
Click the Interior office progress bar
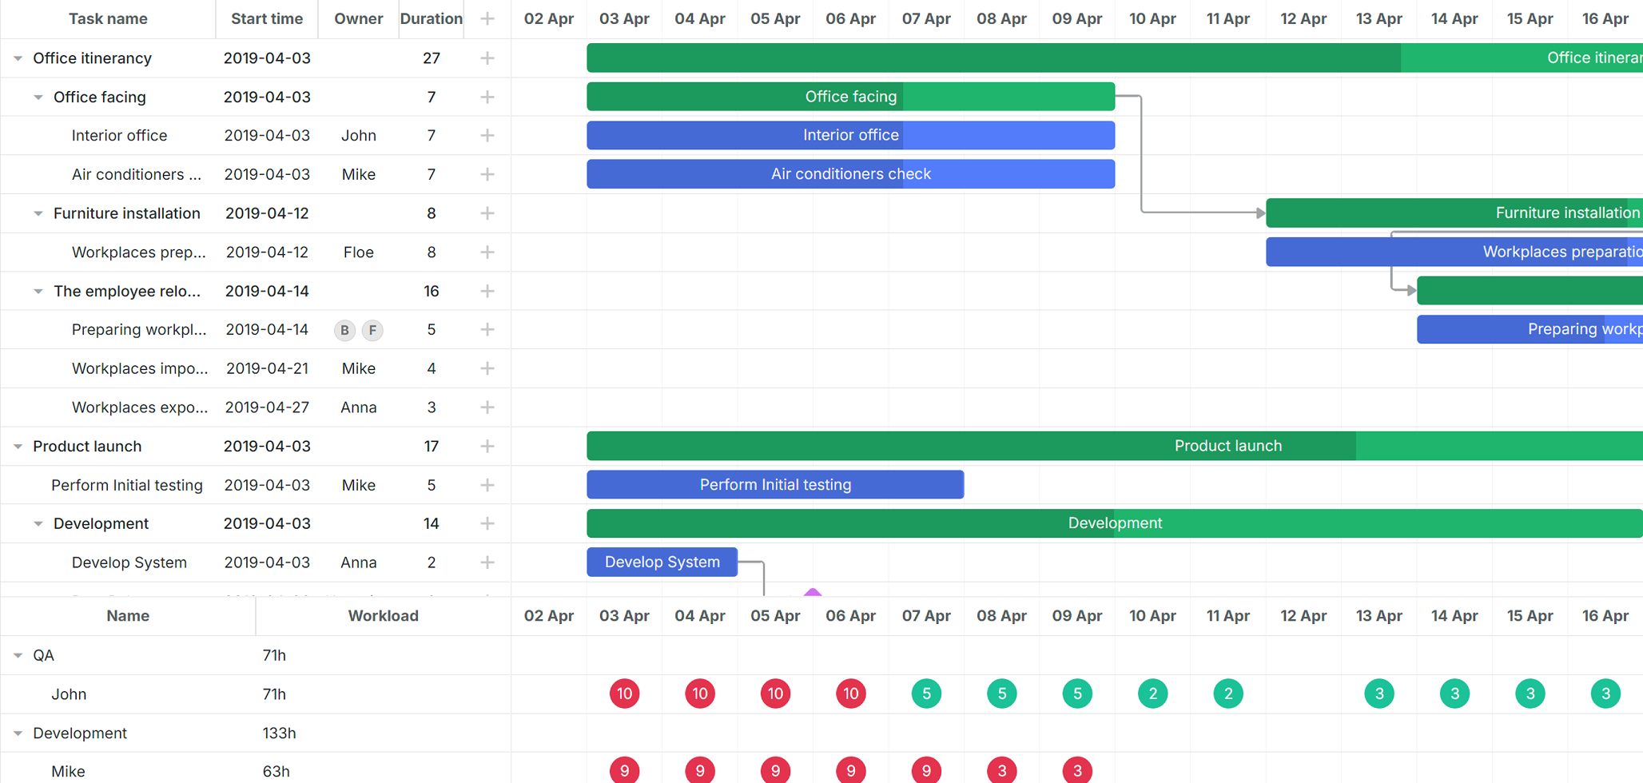coord(851,136)
